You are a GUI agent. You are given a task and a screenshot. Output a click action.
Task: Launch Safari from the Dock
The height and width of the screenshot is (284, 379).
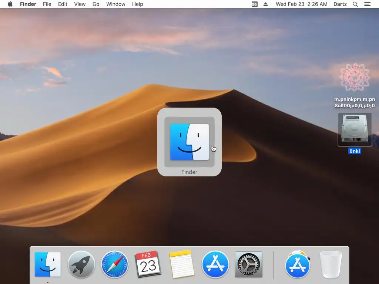(x=115, y=264)
